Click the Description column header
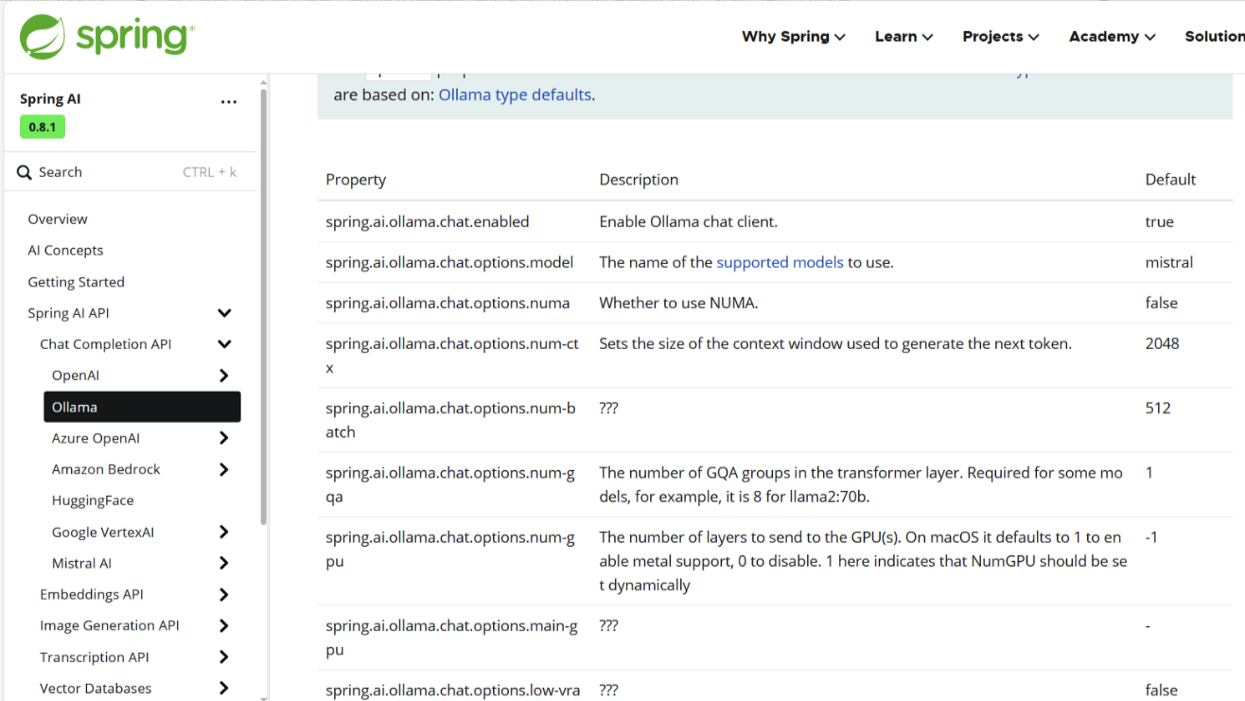Screen dimensions: 1245x701 639,180
